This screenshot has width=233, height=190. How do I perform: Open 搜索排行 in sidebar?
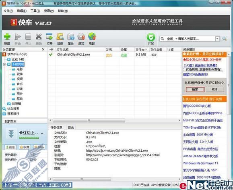tap(13, 114)
